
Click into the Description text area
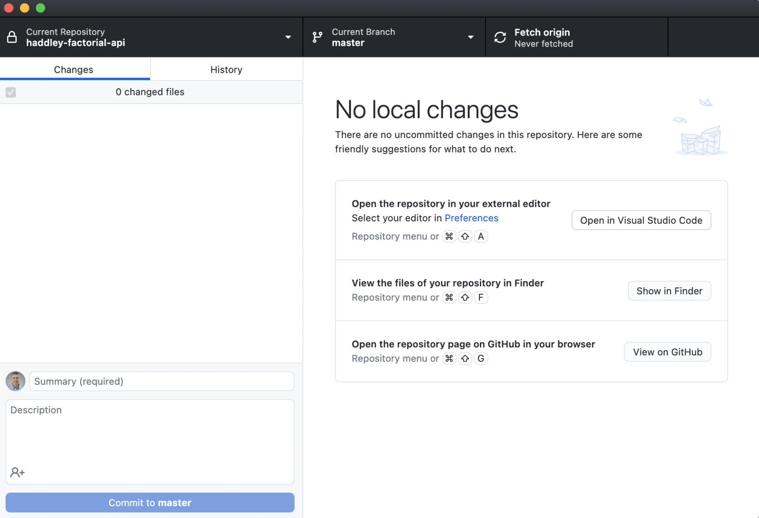[x=150, y=434]
